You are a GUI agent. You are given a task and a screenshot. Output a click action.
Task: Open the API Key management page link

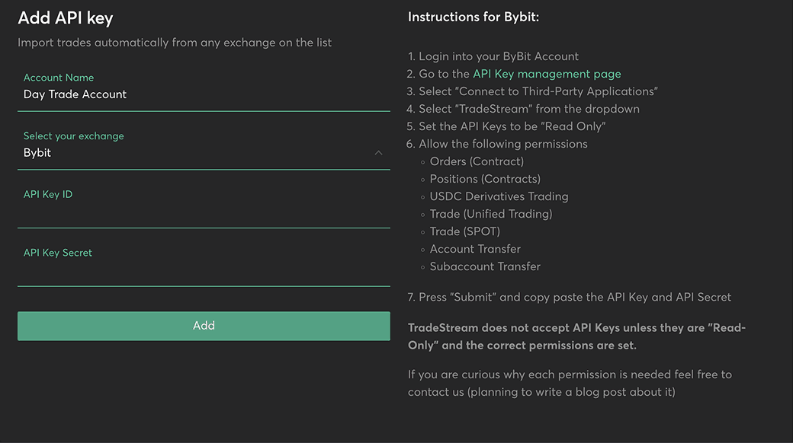[x=547, y=74]
